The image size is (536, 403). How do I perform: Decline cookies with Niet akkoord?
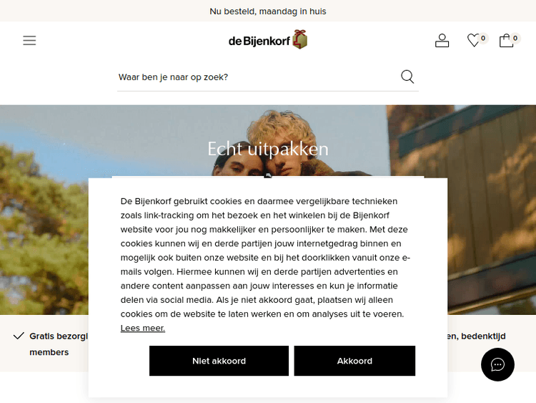(219, 361)
